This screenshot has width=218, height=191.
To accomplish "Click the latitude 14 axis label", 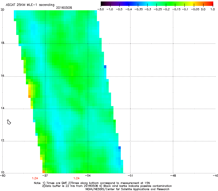I will [x=2, y=108].
